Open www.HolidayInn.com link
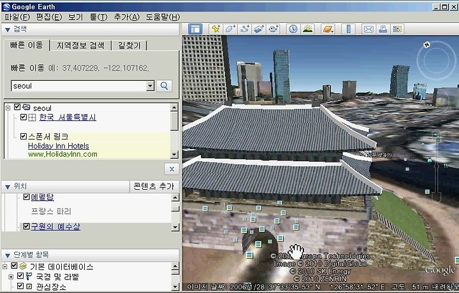Screen dimensions: 459x293 point(62,154)
